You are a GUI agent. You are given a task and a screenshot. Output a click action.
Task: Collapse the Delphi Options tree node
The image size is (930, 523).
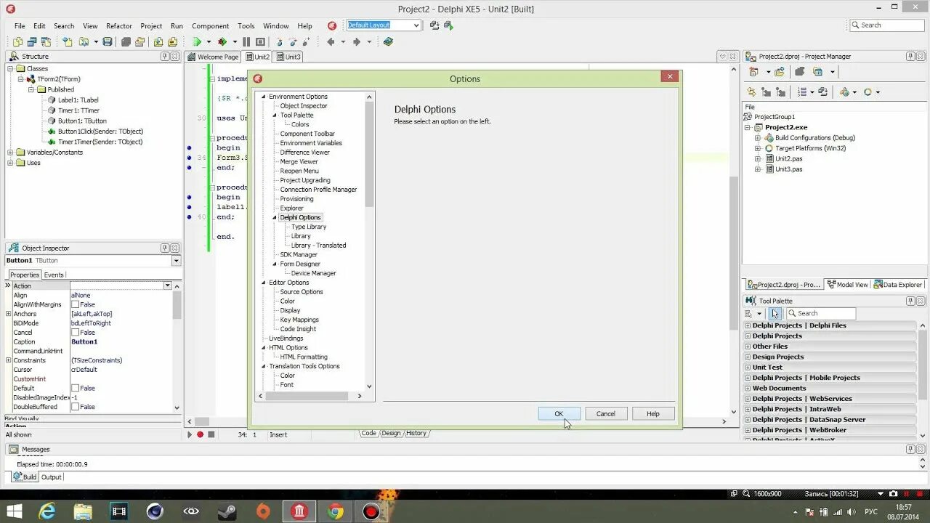coord(275,218)
